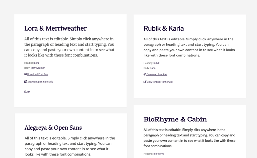Click the external-link icon under Lora & Merriweather
Image resolution: width=257 pixels, height=158 pixels.
point(25,81)
